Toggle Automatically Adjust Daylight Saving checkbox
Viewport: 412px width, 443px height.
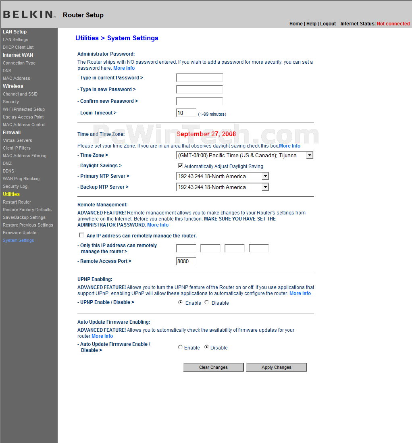pyautogui.click(x=180, y=166)
